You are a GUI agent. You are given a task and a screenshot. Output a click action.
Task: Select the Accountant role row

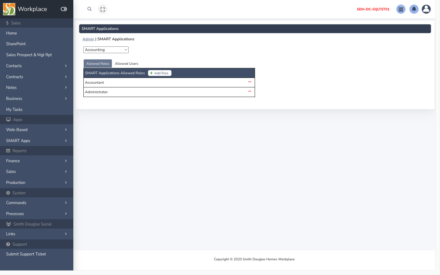(x=169, y=82)
